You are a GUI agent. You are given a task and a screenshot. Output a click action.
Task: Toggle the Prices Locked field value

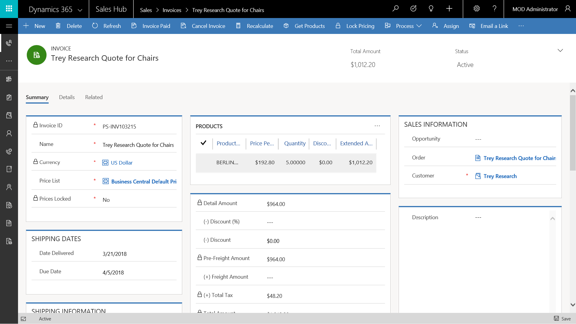tap(106, 200)
